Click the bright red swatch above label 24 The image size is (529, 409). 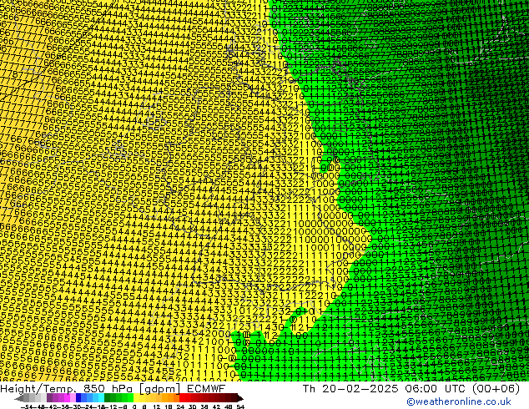[182, 398]
